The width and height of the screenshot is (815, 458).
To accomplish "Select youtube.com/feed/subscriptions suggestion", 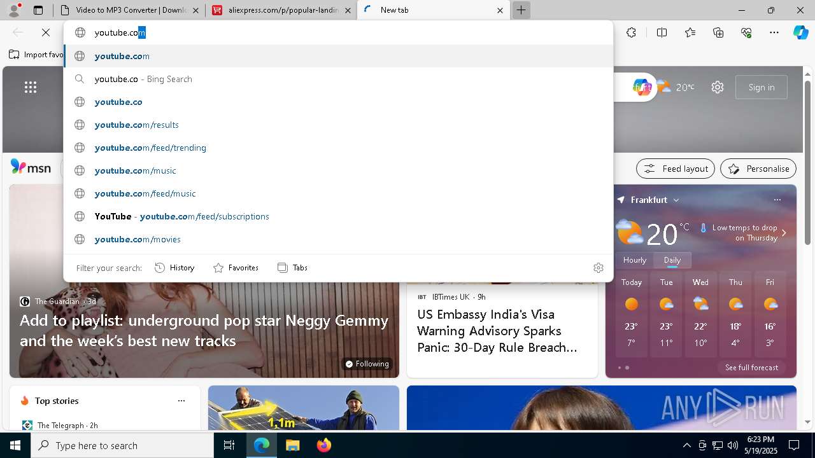I will click(x=338, y=216).
